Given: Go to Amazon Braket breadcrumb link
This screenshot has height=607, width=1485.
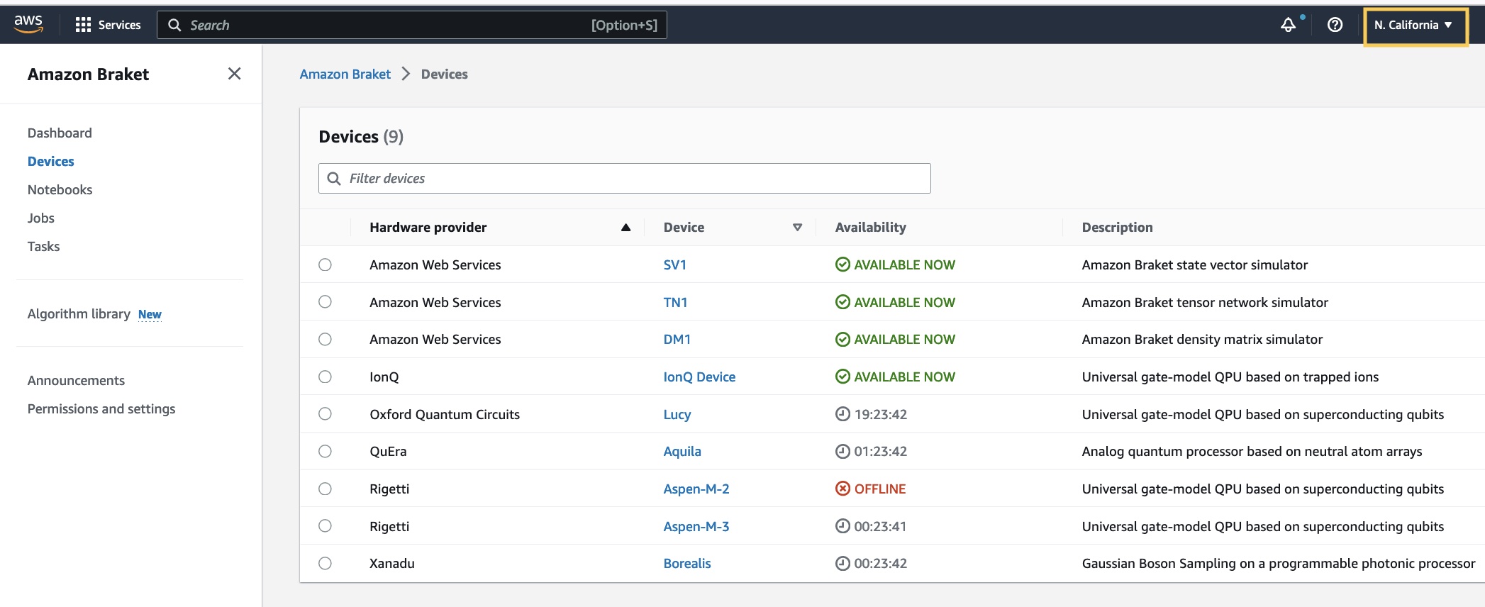Looking at the screenshot, I should pos(345,74).
